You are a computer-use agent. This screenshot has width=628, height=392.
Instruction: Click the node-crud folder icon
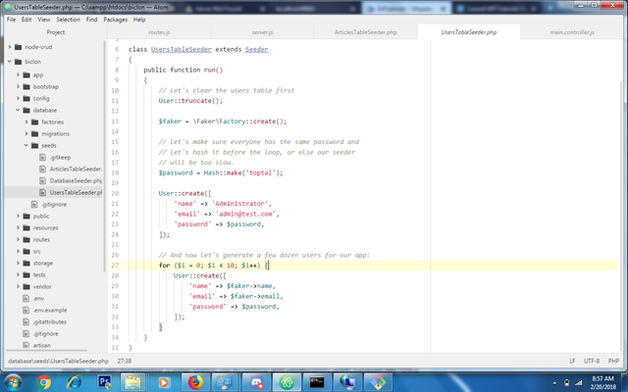click(x=18, y=47)
